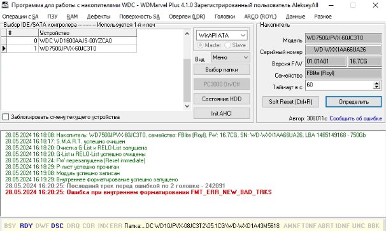Click the log line Очистка G-List и RELO-List запущена
This screenshot has height=231, width=386.
(x=76, y=148)
